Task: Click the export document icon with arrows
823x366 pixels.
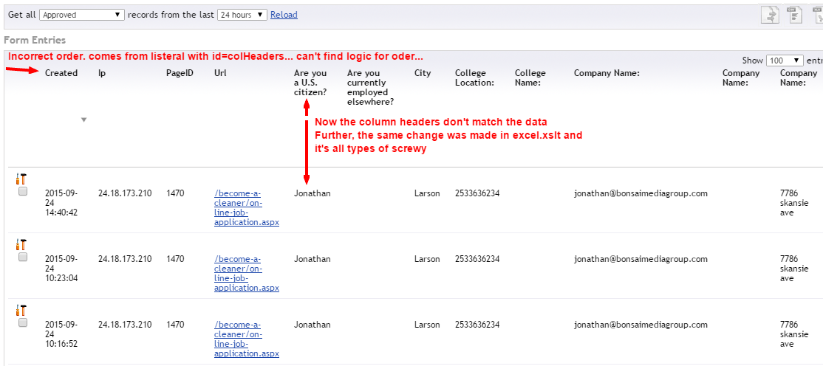Action: [x=770, y=15]
